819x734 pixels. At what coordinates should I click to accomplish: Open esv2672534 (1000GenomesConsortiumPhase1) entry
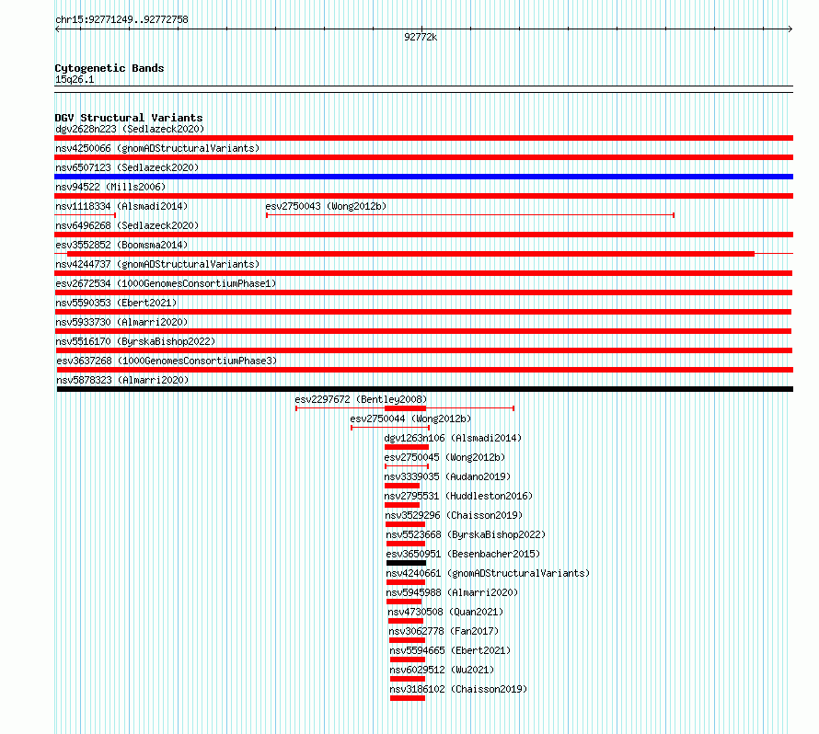166,283
